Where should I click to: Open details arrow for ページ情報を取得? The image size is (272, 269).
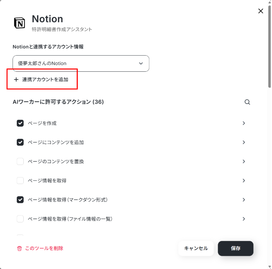pyautogui.click(x=244, y=180)
